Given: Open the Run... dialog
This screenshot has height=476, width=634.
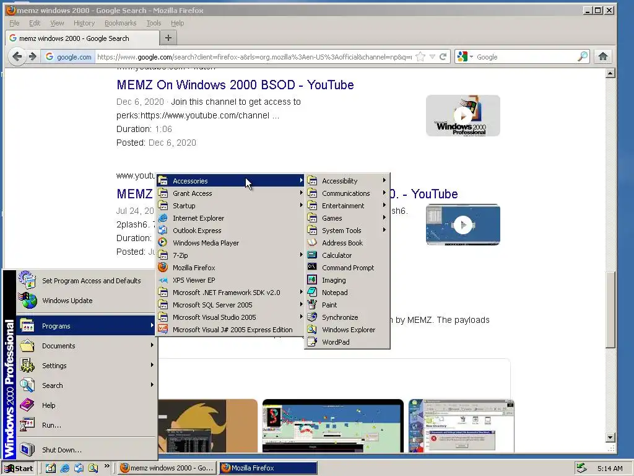Looking at the screenshot, I should [85, 425].
